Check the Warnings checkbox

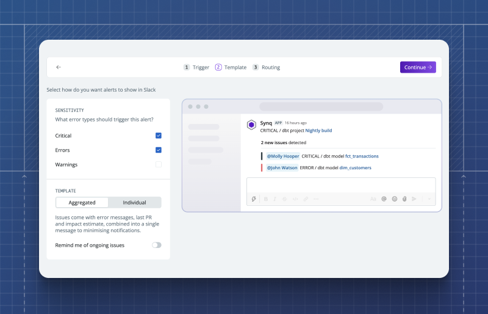159,164
